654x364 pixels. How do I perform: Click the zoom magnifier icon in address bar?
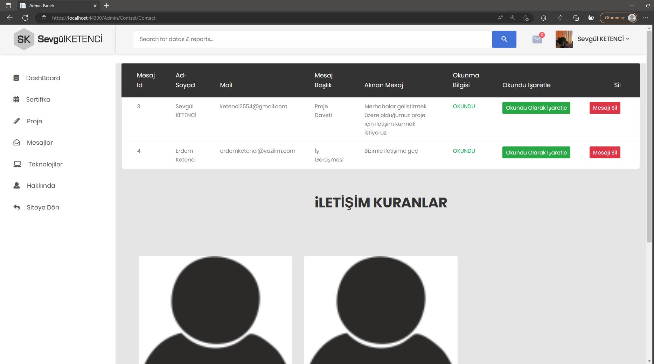pos(513,18)
